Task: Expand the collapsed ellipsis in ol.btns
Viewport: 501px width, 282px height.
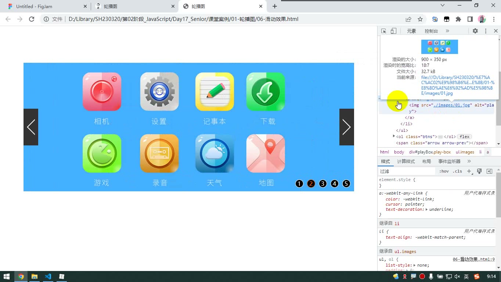Action: click(440, 137)
